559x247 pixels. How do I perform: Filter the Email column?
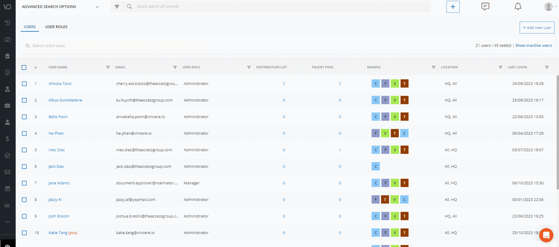pyautogui.click(x=175, y=67)
